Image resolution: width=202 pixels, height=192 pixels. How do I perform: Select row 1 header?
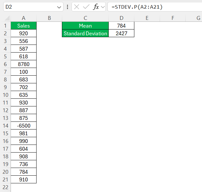point(5,26)
